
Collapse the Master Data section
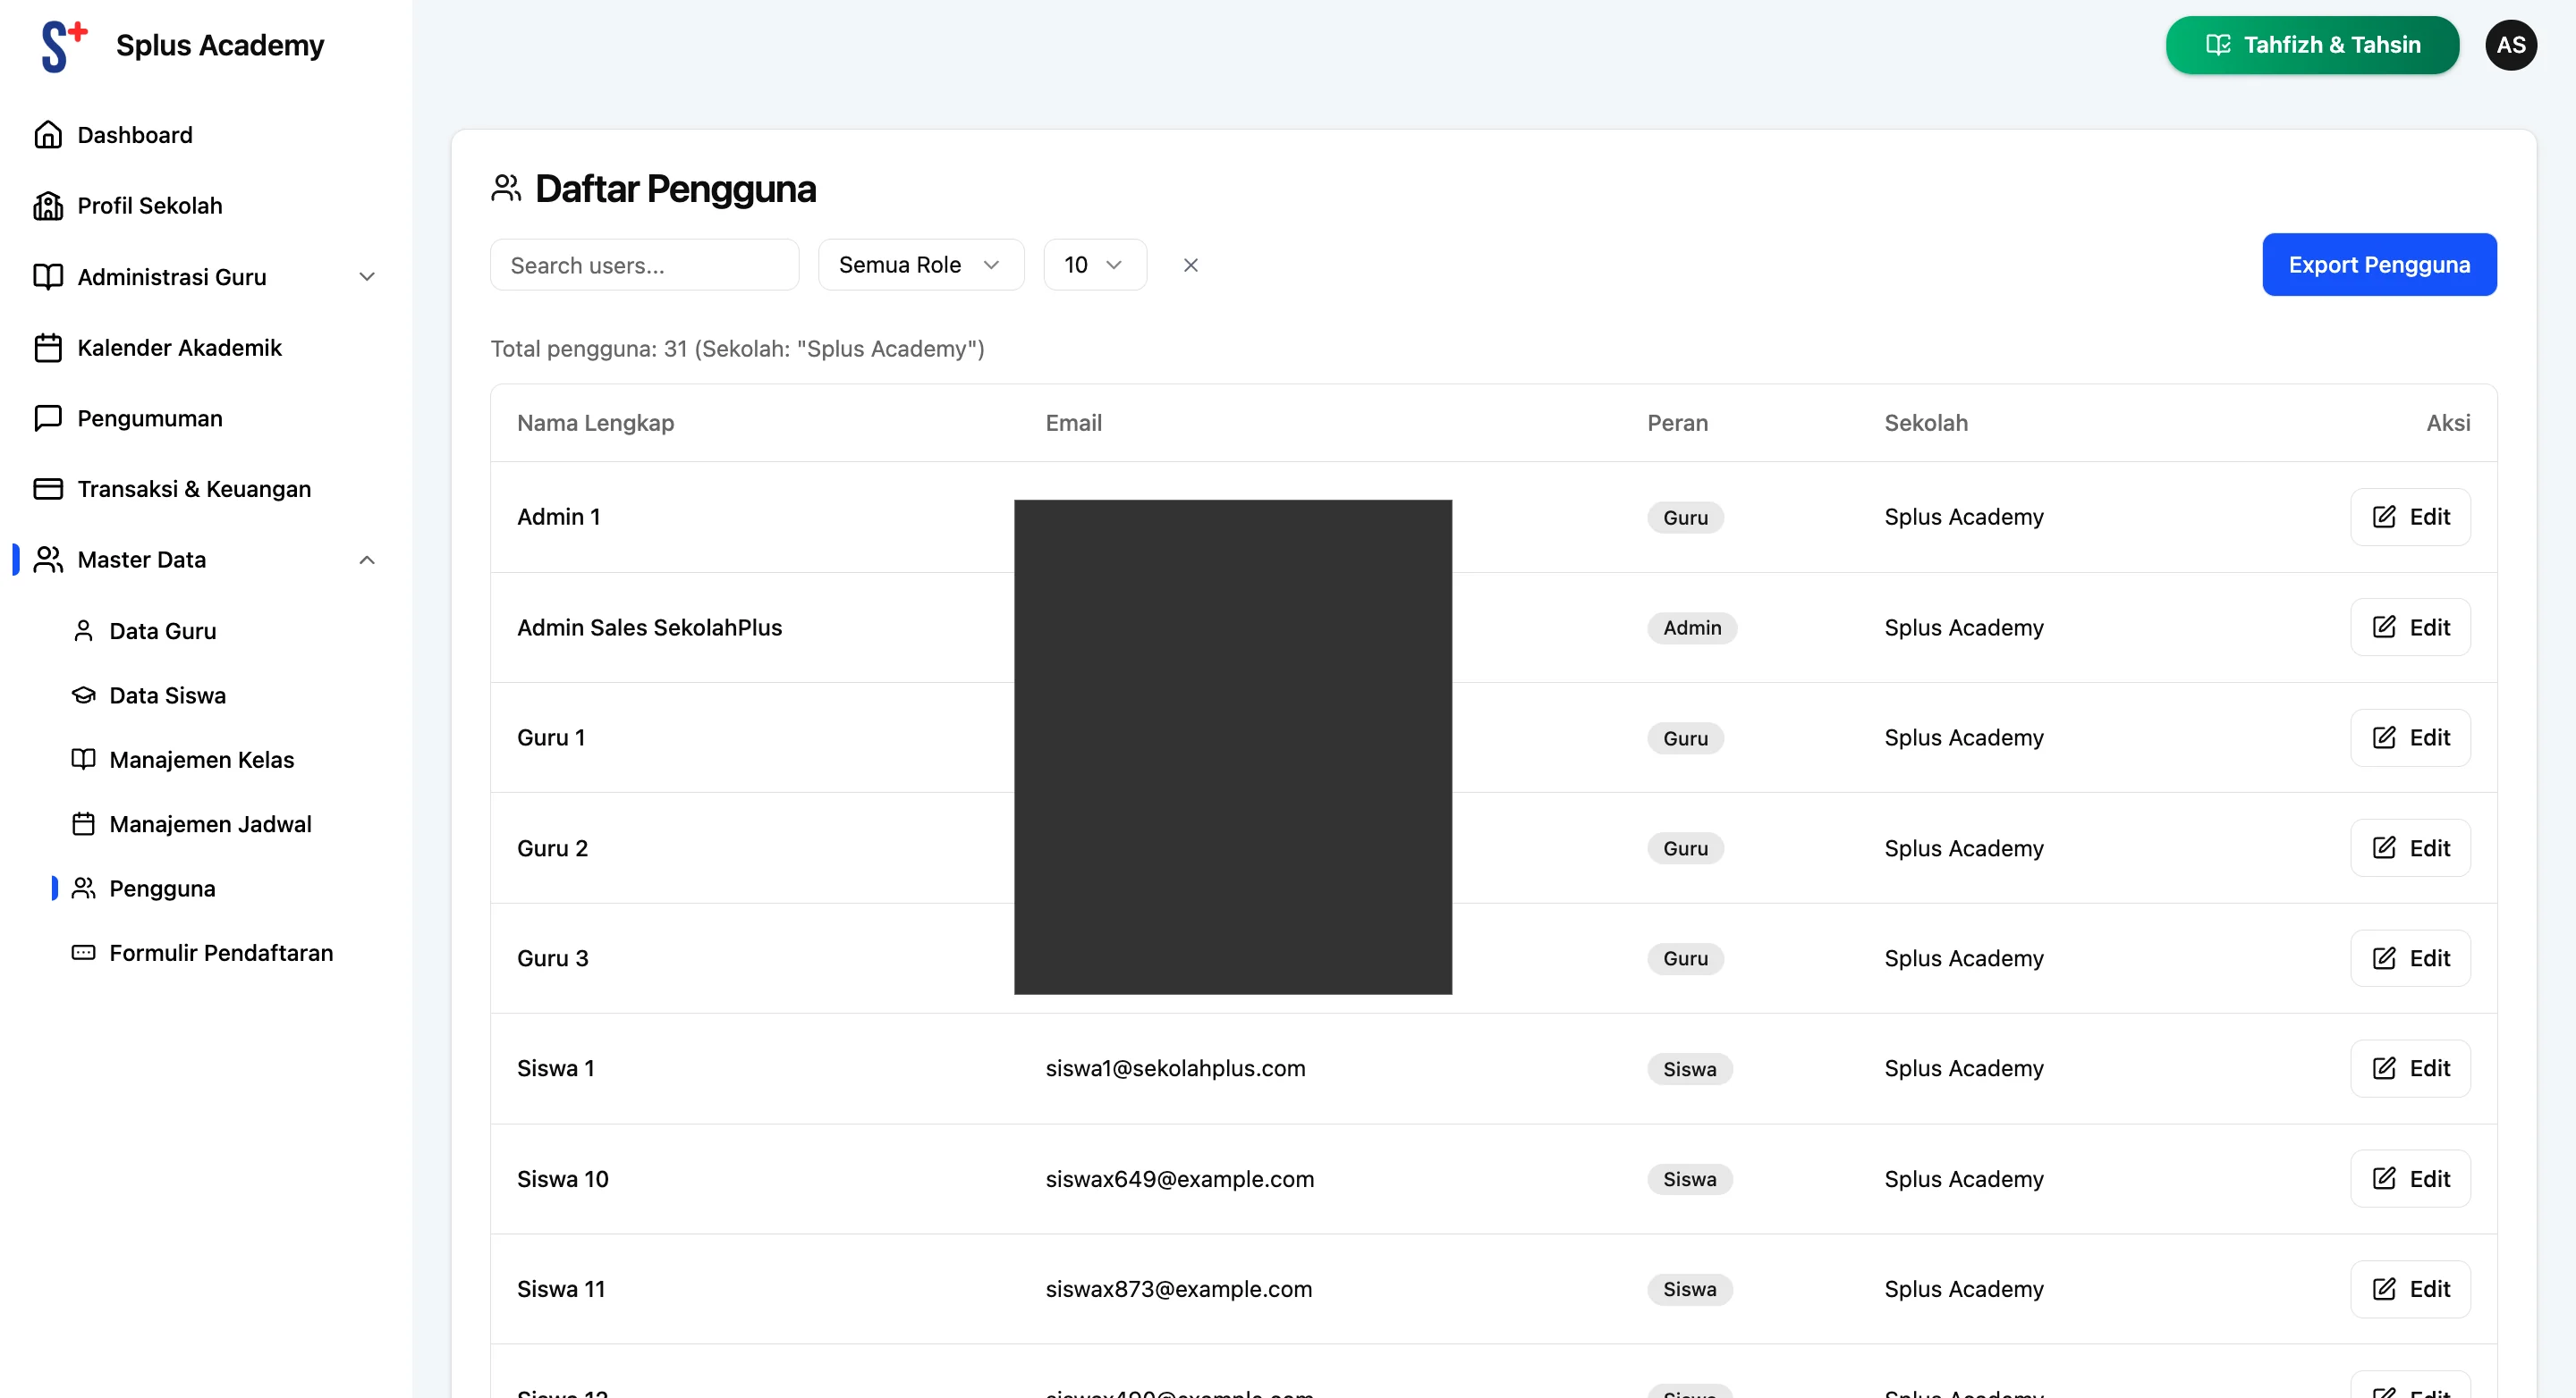pos(367,560)
